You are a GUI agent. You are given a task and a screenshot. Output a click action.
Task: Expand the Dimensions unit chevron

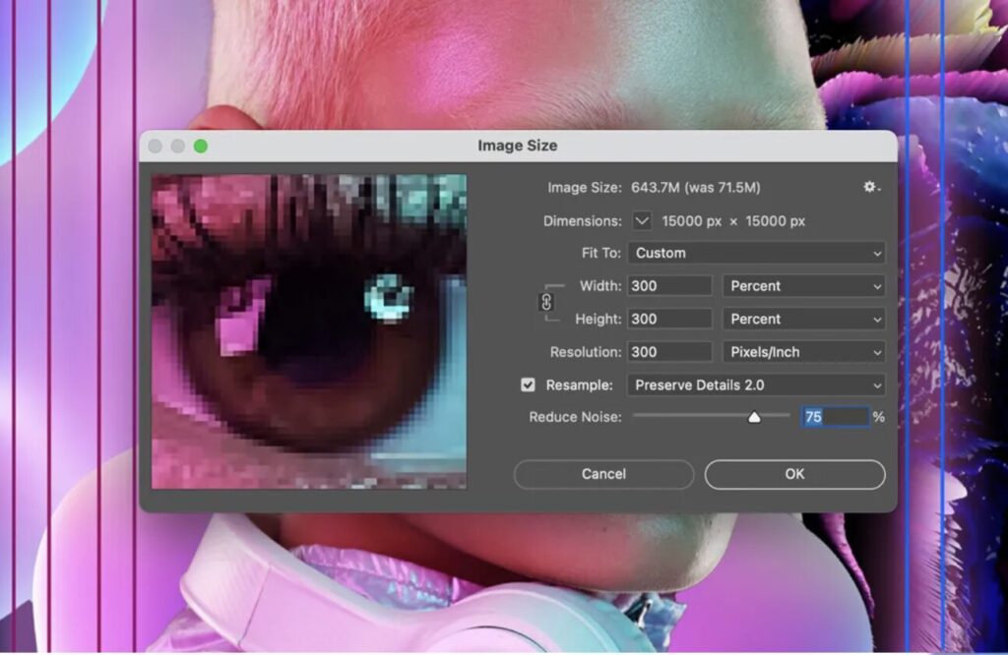tap(642, 221)
